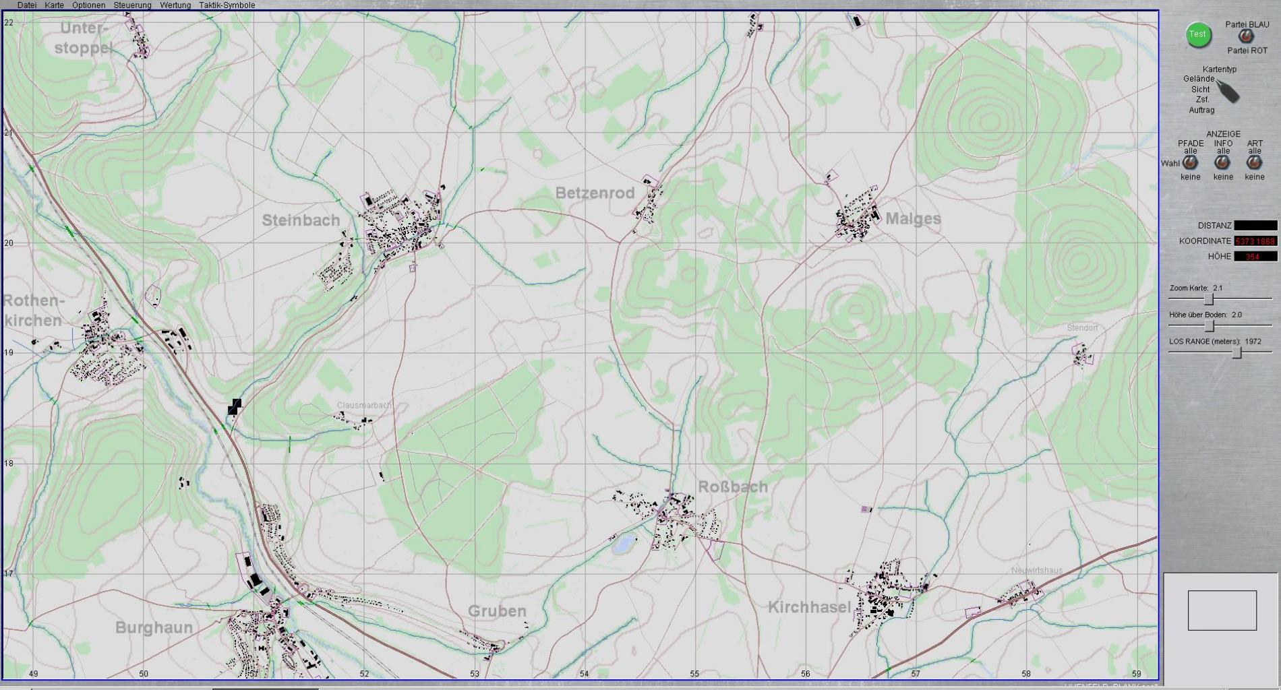
Task: Click the Zoom Karte slider handle
Action: 1209,299
